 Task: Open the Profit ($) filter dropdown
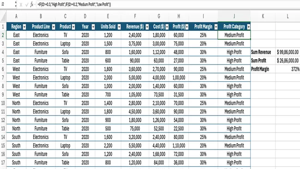click(187, 27)
